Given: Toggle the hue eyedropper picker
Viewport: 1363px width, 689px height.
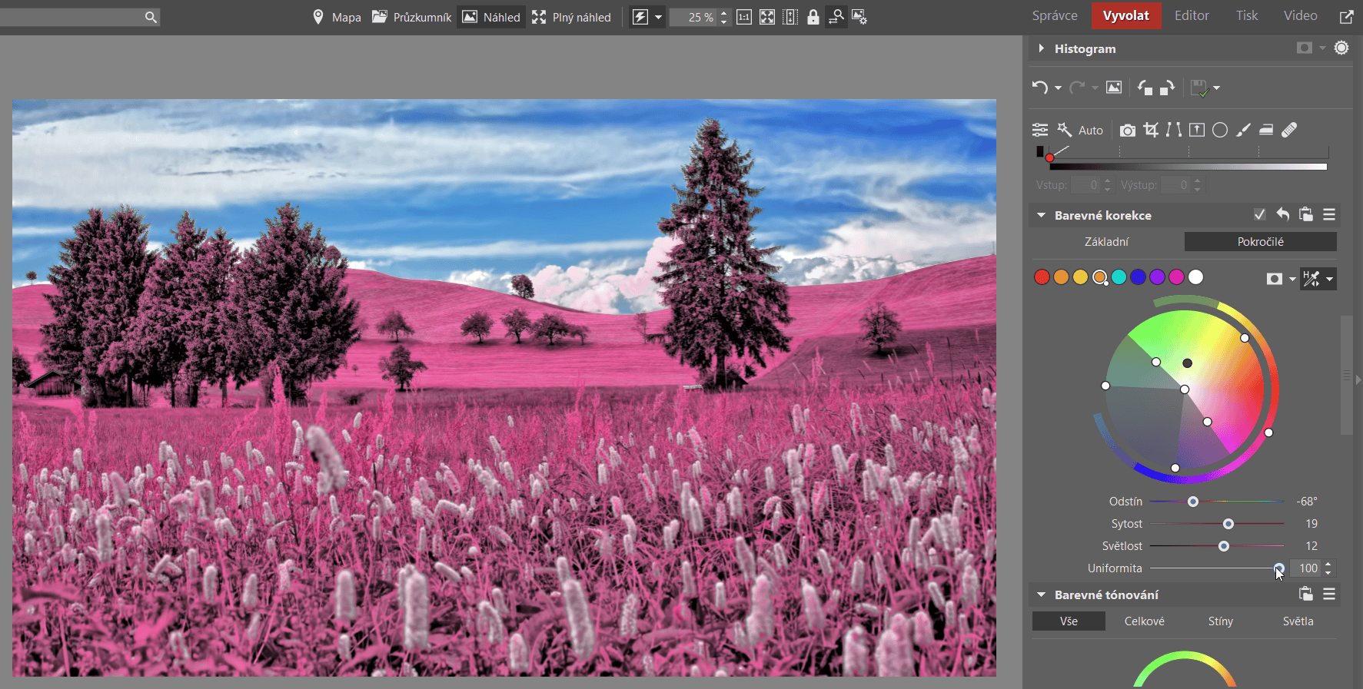Looking at the screenshot, I should click(x=1311, y=278).
